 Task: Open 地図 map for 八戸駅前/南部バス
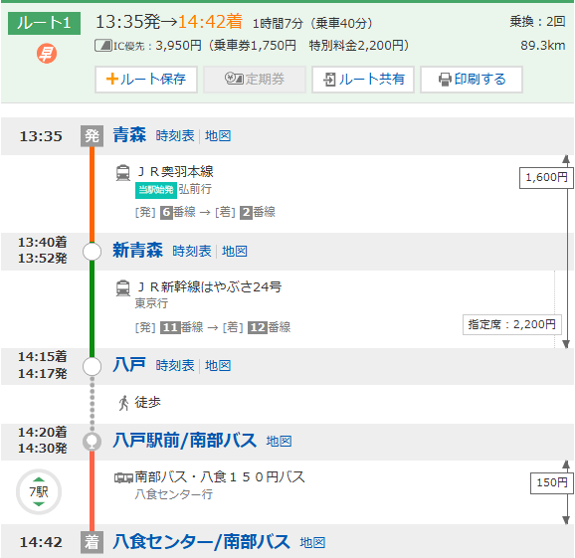point(280,441)
